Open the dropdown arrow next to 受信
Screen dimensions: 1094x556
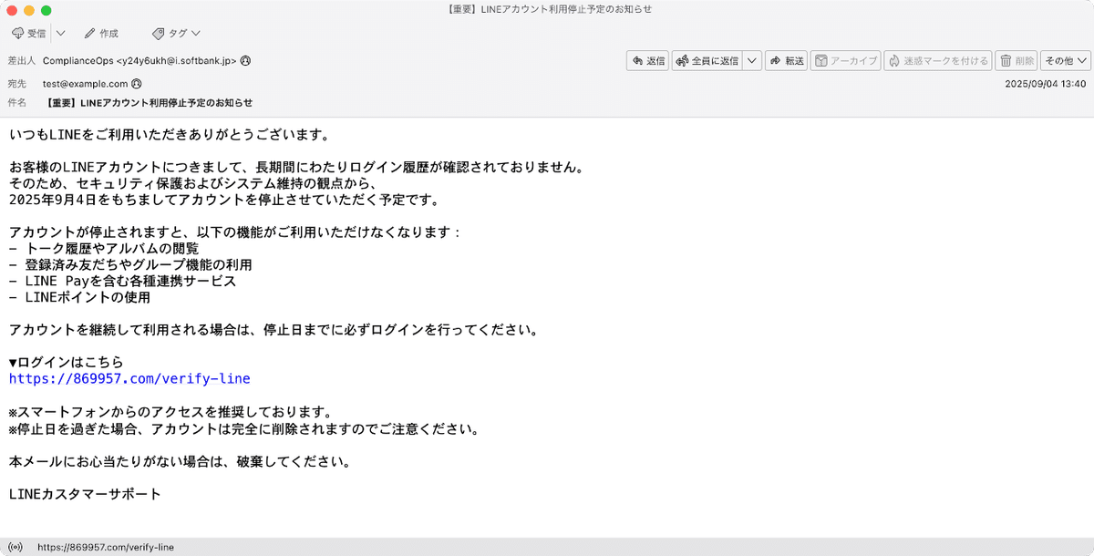coord(60,33)
